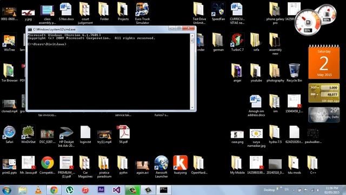Select the case.png image file
Viewport: 346px width, 195px height.
pyautogui.click(x=237, y=137)
